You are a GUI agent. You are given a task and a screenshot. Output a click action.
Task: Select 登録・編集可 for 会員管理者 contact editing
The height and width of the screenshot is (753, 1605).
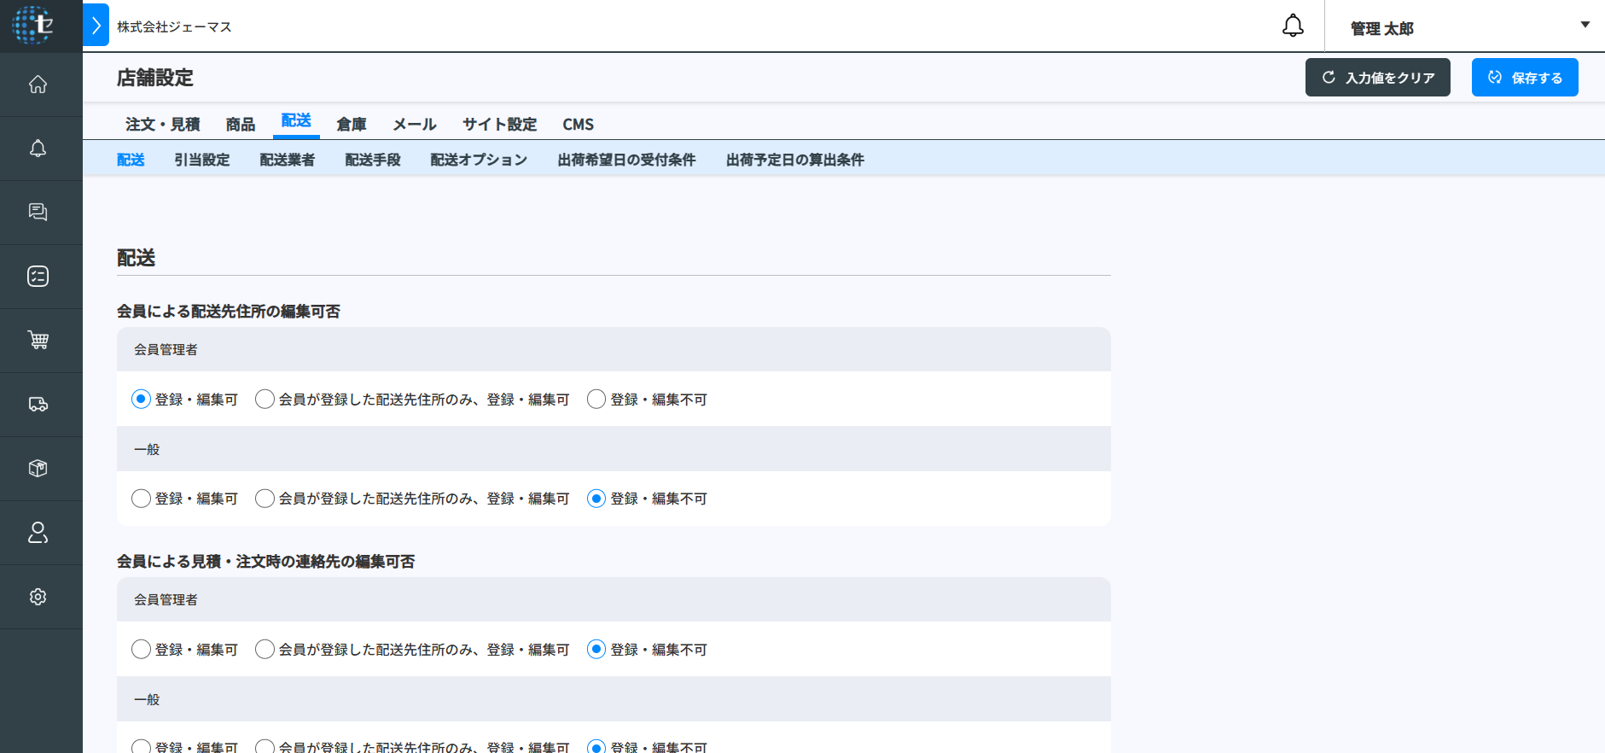[x=141, y=650]
